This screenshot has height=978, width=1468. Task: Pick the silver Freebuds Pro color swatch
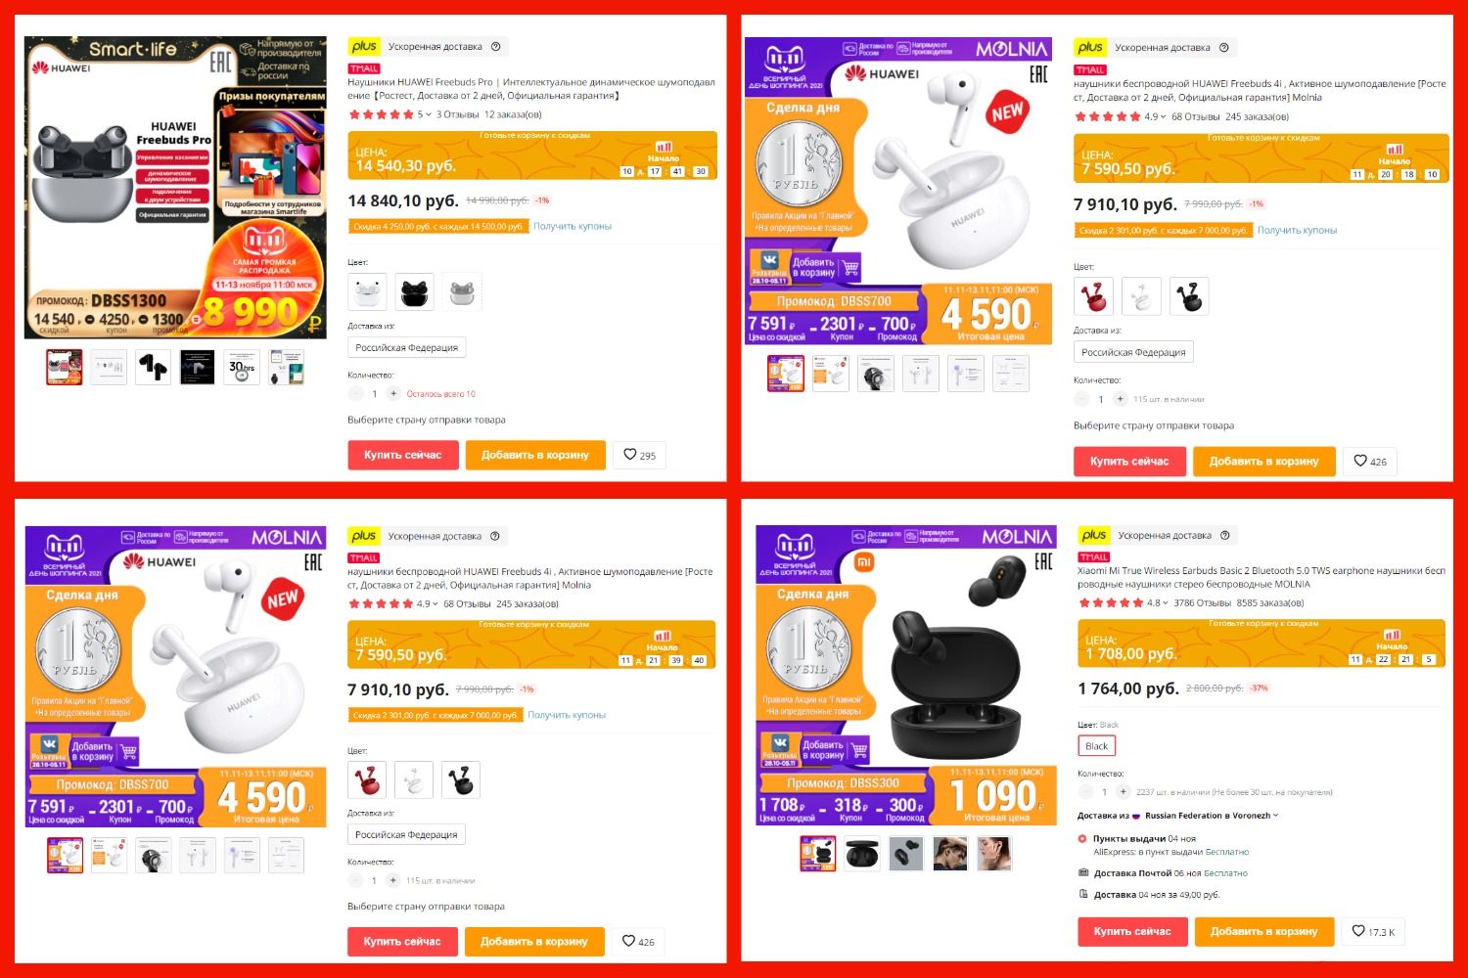click(x=462, y=291)
